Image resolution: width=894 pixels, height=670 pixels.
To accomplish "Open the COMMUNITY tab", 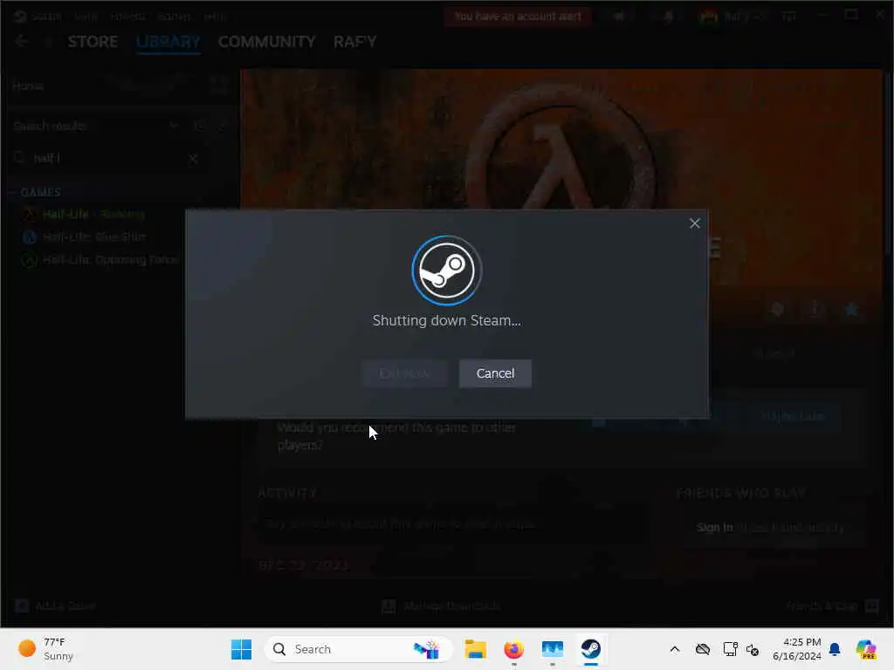I will pos(266,42).
